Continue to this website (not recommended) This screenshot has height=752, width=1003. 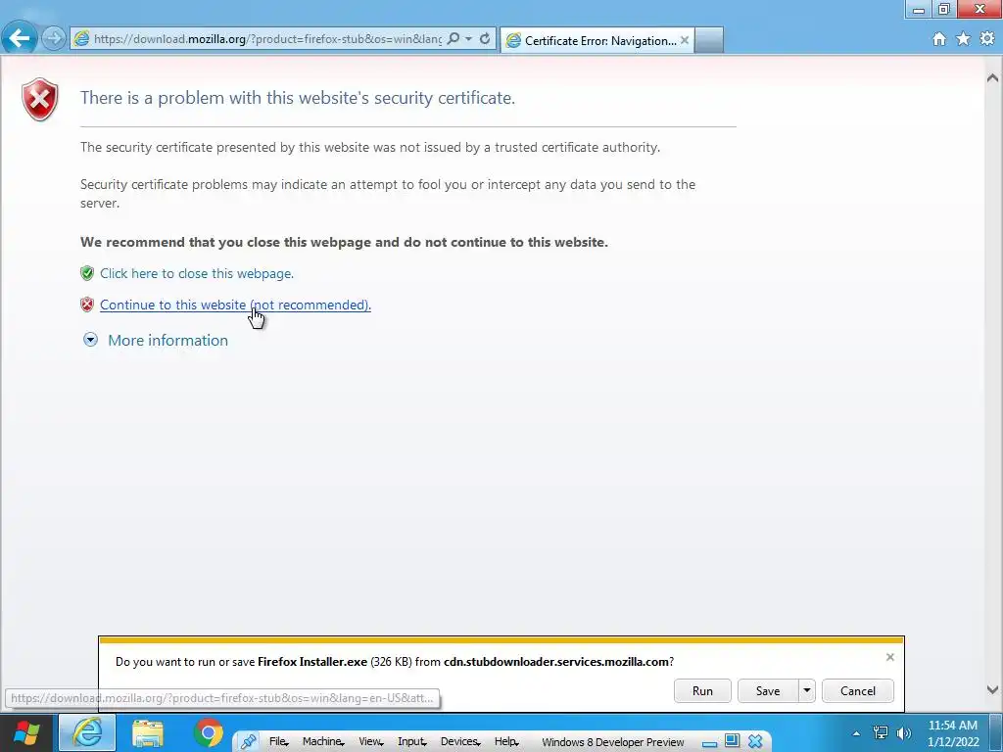(235, 305)
